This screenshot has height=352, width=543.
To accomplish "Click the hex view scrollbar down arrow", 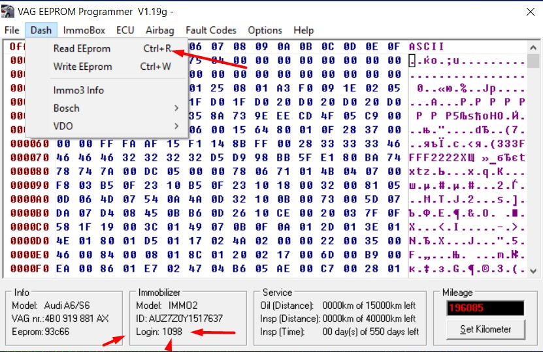I will click(x=533, y=271).
